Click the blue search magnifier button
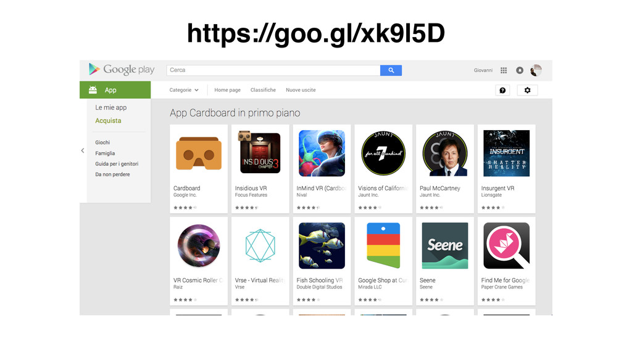The image size is (632, 355). coord(391,70)
